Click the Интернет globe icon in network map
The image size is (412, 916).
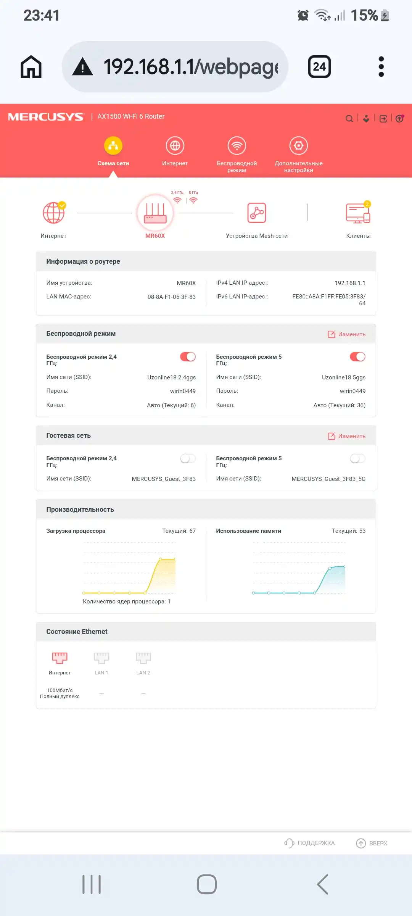coord(53,213)
